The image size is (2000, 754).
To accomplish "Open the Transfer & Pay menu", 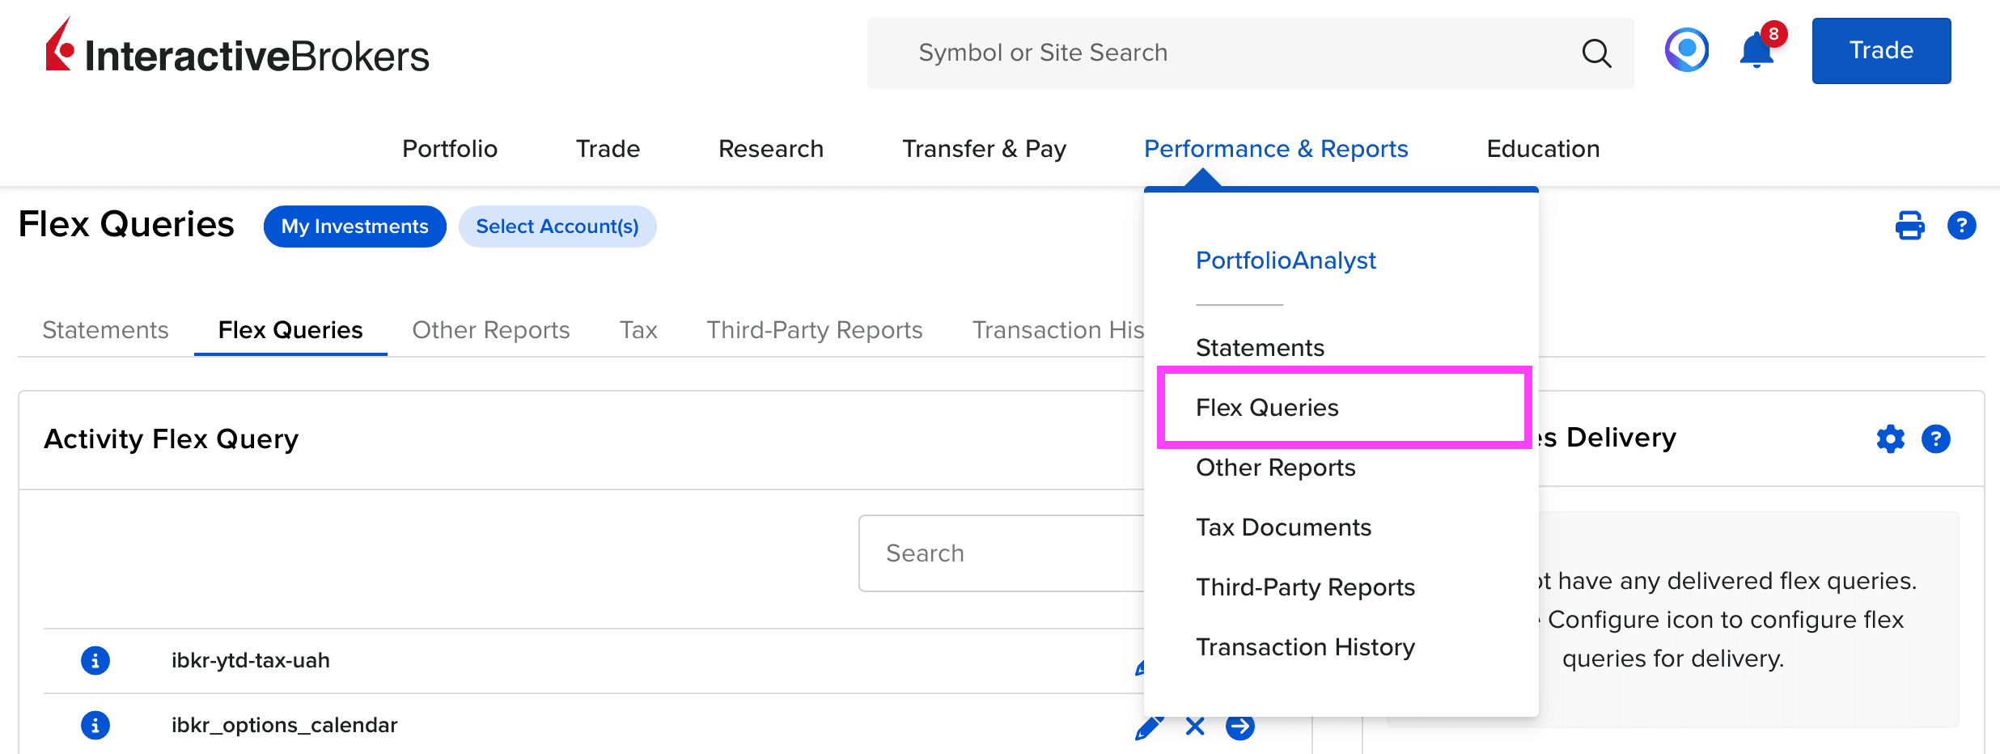I will (x=984, y=149).
